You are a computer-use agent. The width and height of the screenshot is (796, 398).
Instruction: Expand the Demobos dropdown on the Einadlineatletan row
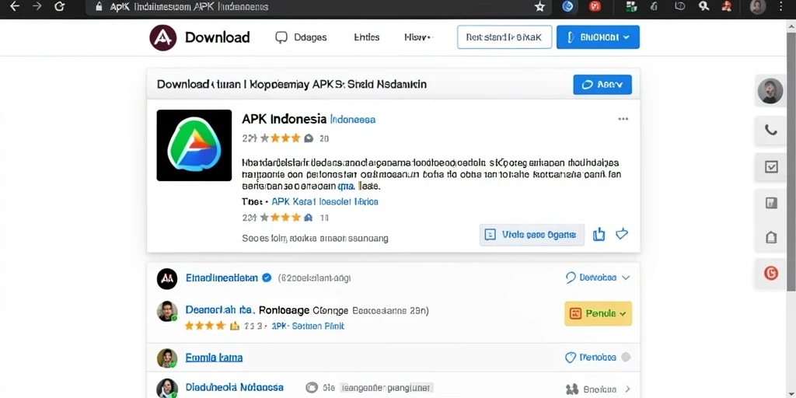(x=598, y=278)
